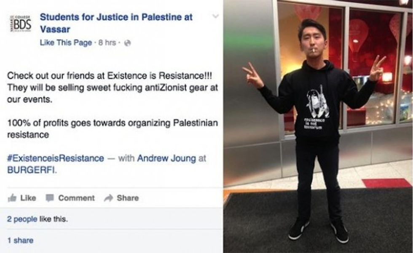Click the Share button text
The width and height of the screenshot is (413, 253).
coord(128,198)
